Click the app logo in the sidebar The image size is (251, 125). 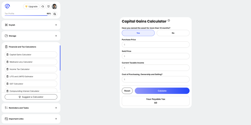[x=7, y=6]
